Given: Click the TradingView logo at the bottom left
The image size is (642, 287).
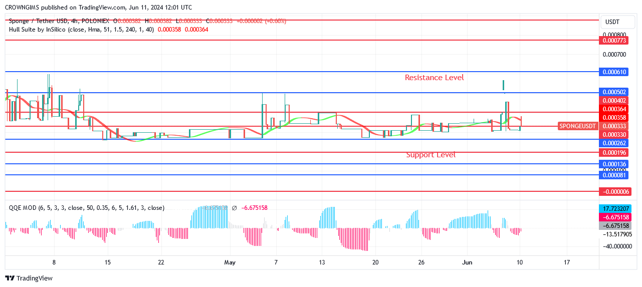Looking at the screenshot, I should coord(29,278).
